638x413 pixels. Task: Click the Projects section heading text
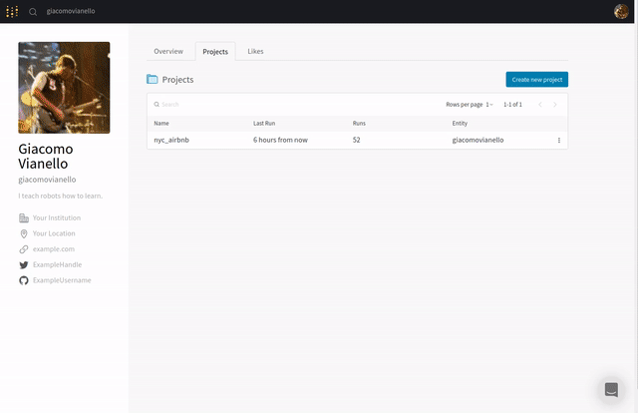(177, 80)
